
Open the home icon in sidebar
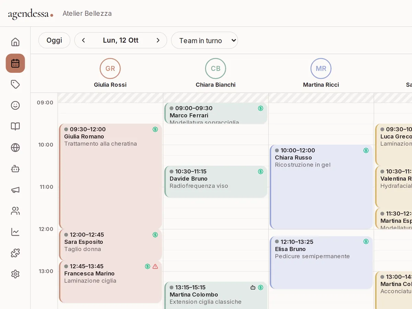point(15,42)
